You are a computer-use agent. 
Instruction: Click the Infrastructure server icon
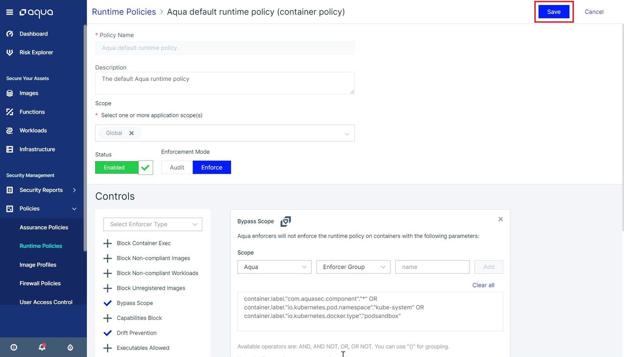(10, 149)
